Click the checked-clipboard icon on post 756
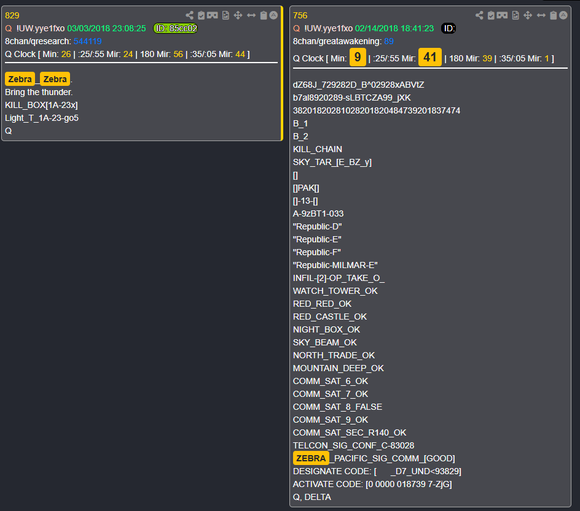 pyautogui.click(x=492, y=15)
